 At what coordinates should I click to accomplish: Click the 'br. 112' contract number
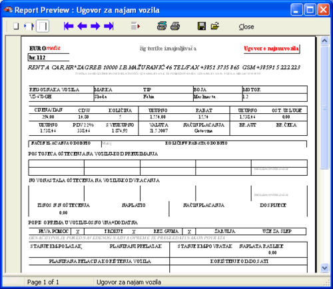[x=37, y=58]
